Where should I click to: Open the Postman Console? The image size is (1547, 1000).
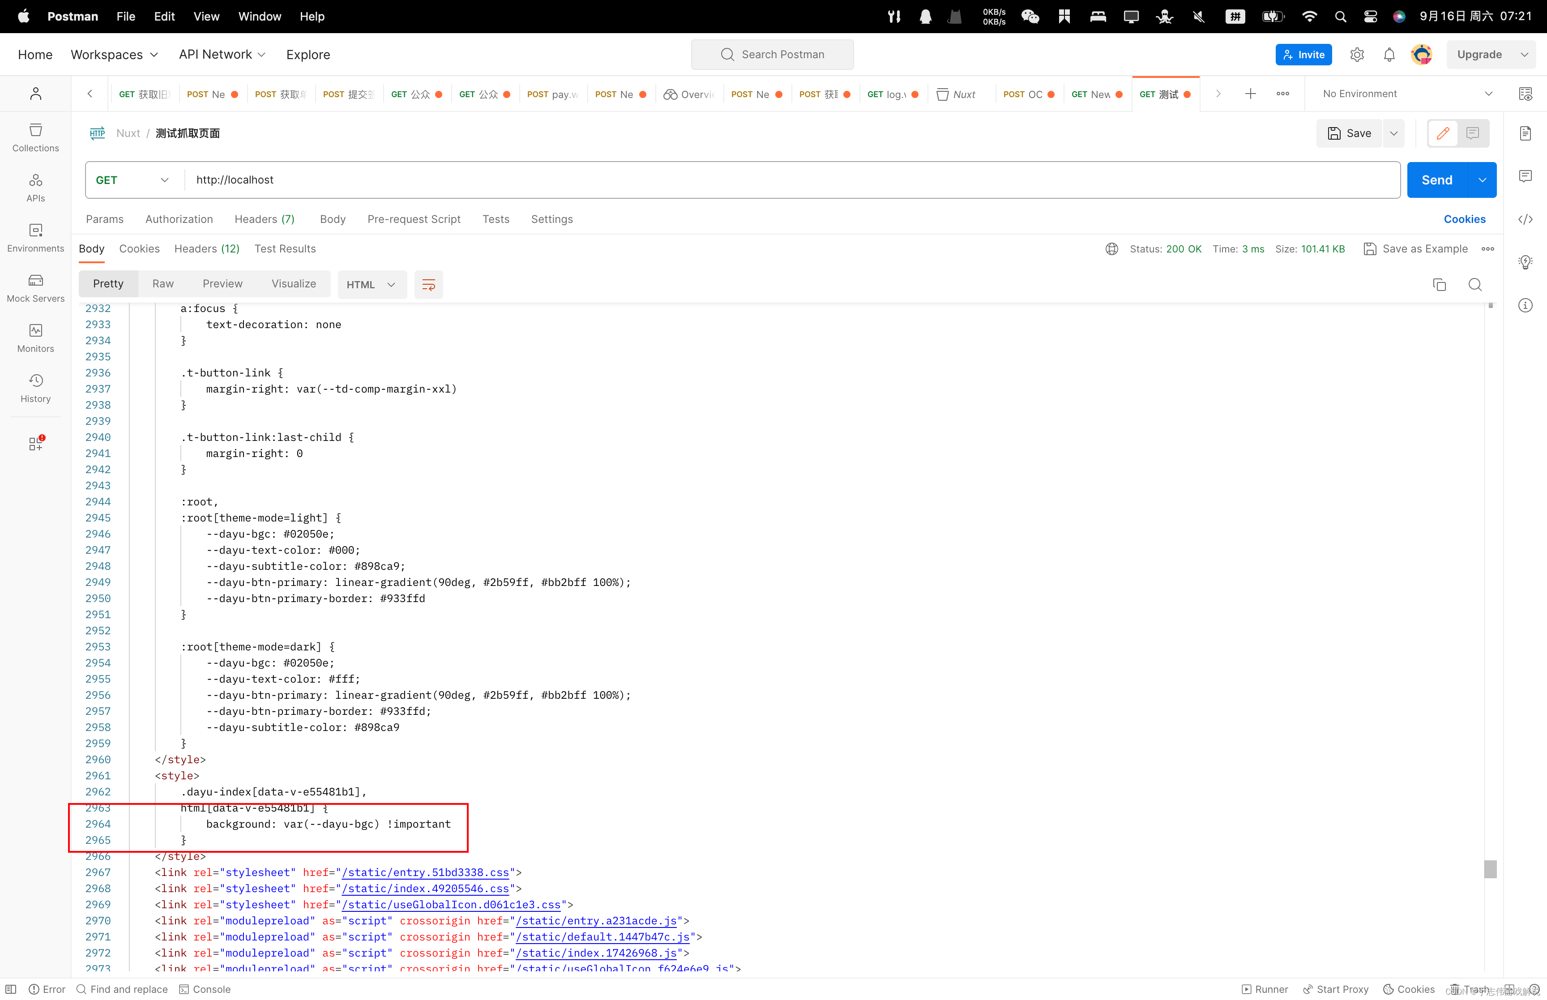205,988
